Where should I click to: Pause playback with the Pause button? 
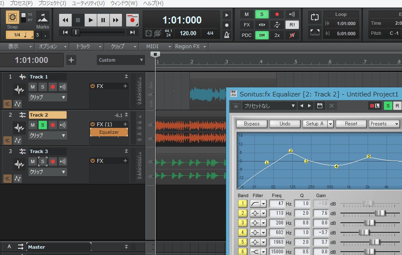point(103,20)
